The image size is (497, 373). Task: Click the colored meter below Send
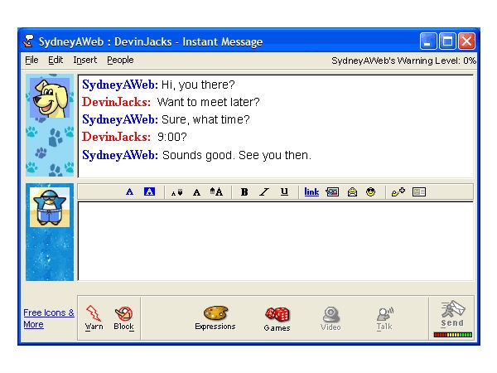click(453, 335)
